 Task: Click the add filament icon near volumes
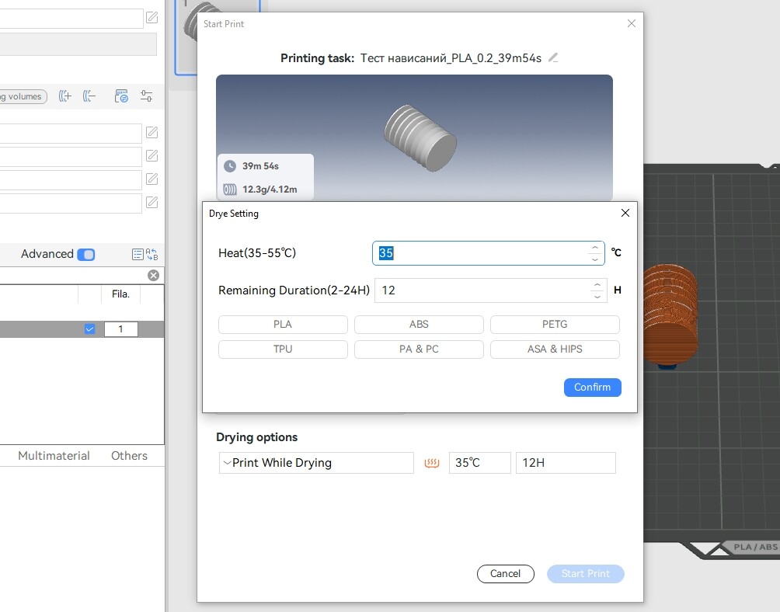[x=64, y=96]
